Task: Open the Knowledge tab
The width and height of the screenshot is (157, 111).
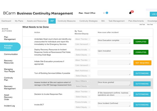Action: point(152,21)
